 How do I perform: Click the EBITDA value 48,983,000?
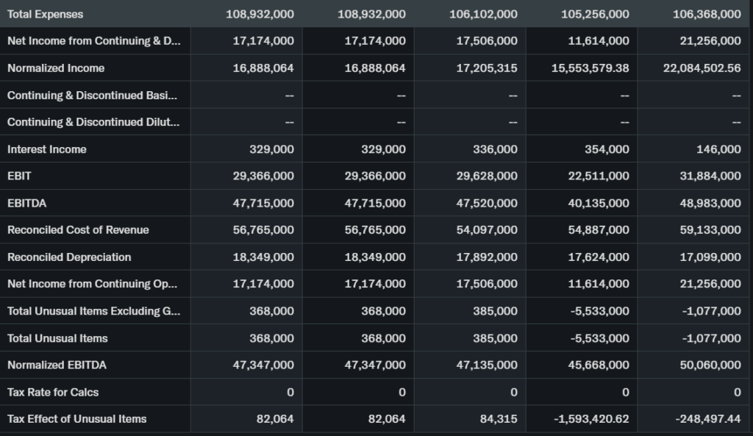[710, 203]
